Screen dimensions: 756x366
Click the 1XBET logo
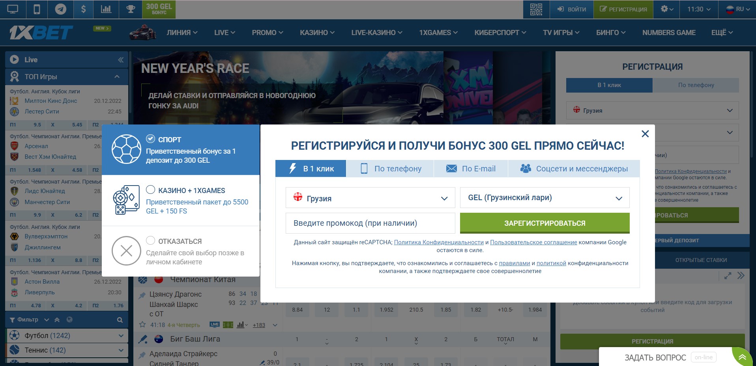click(41, 33)
